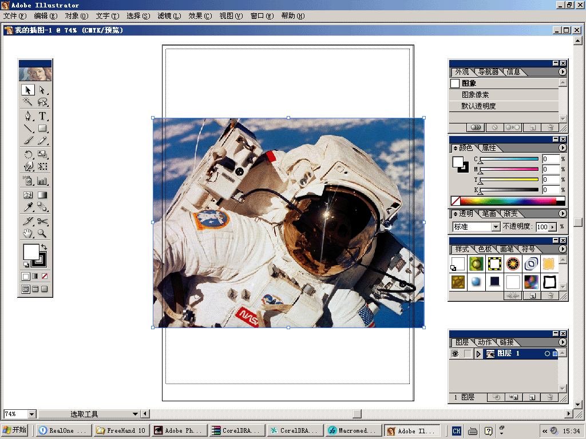
Task: Switch to Adobe Ph... in the taskbar
Action: (179, 430)
